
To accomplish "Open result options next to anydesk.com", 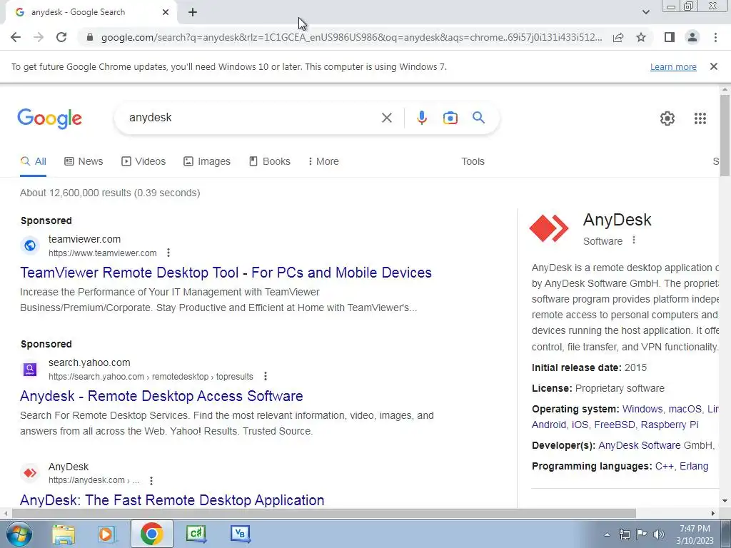I will pyautogui.click(x=151, y=480).
